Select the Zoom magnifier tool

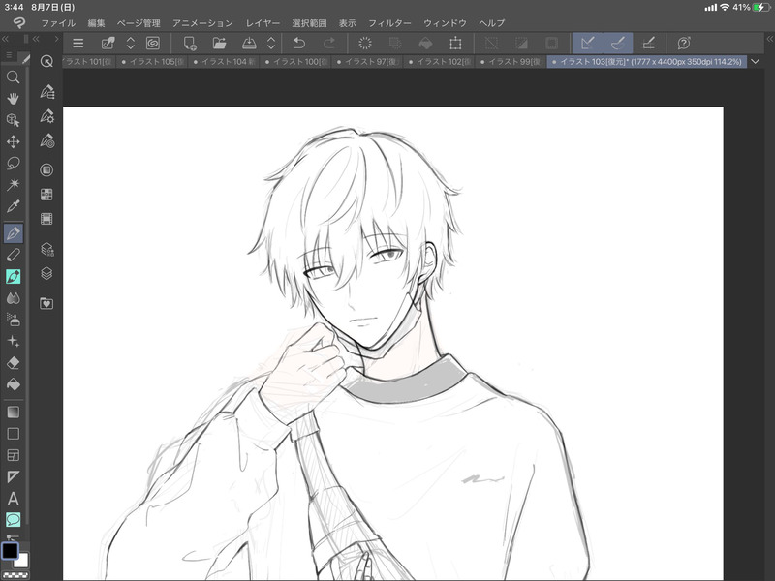click(x=14, y=77)
